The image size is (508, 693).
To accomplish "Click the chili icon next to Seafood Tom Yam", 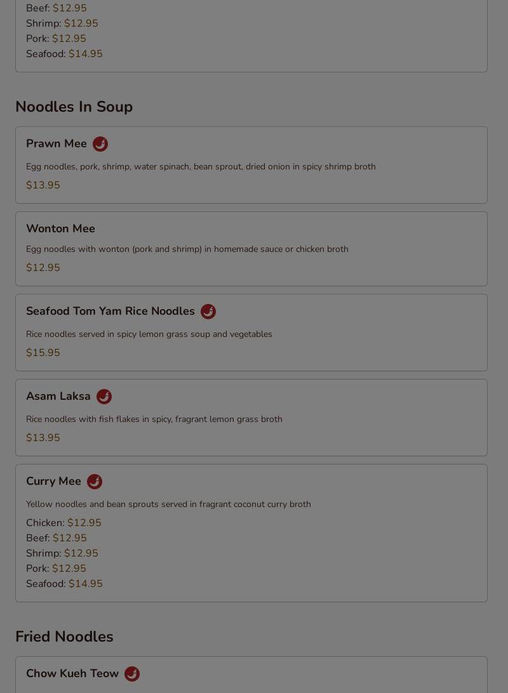I will pos(208,312).
